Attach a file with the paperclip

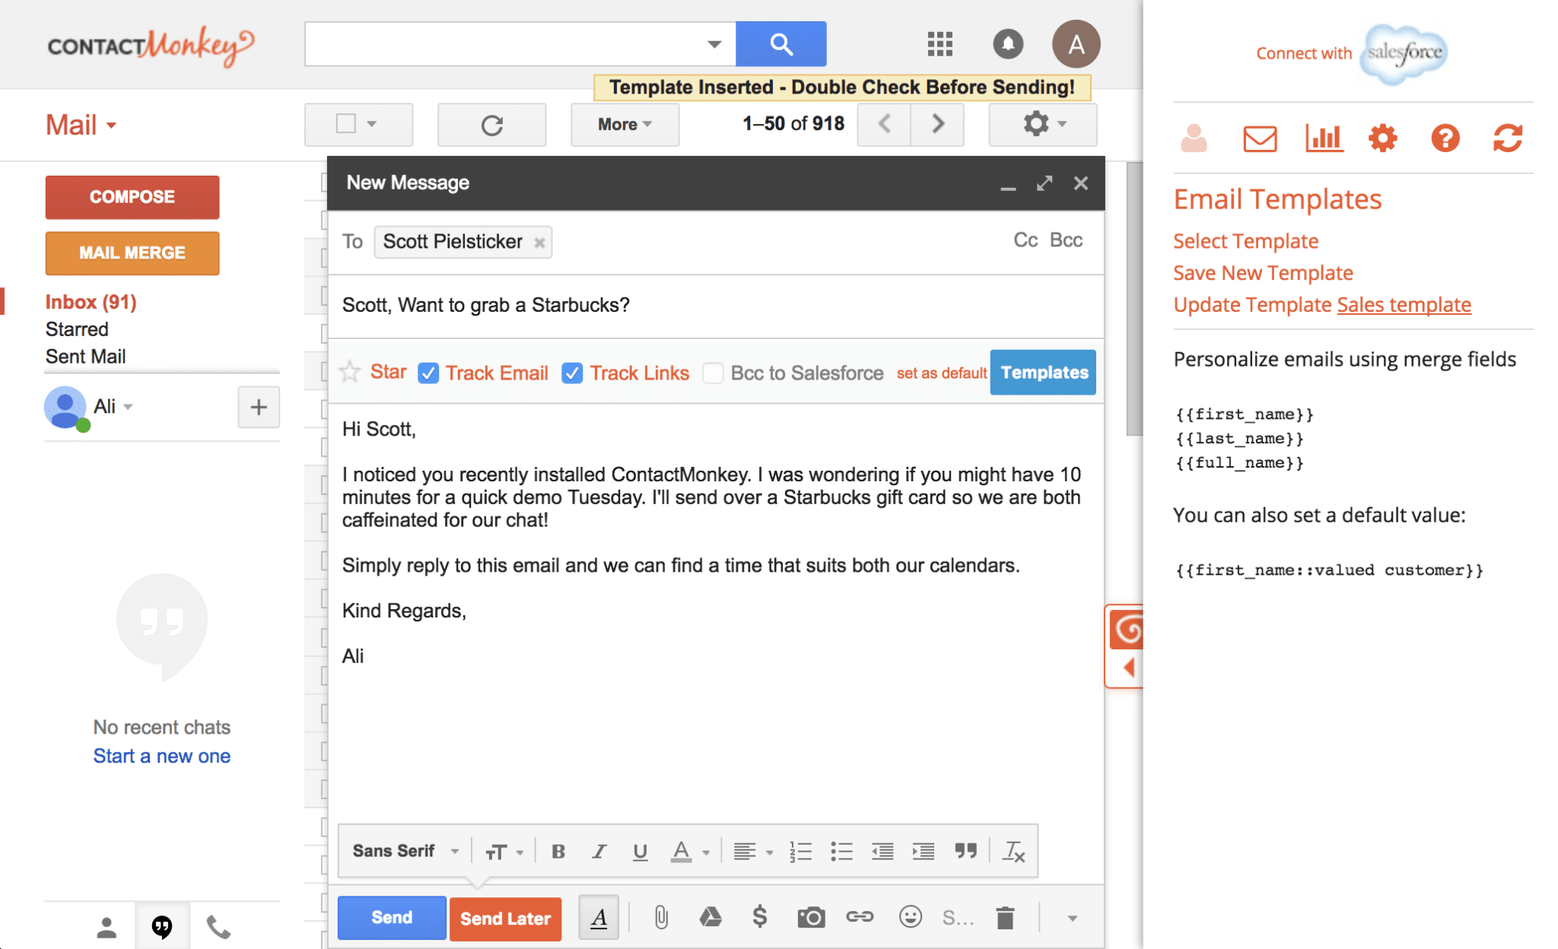pyautogui.click(x=661, y=918)
